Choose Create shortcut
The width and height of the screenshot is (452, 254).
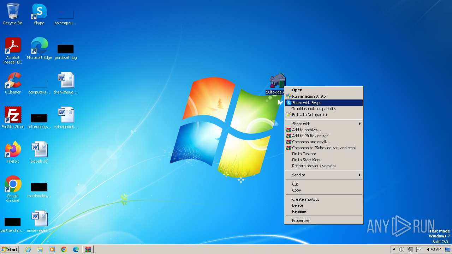pos(324,199)
